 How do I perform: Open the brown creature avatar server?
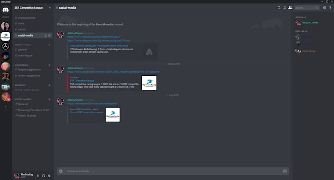click(6, 76)
